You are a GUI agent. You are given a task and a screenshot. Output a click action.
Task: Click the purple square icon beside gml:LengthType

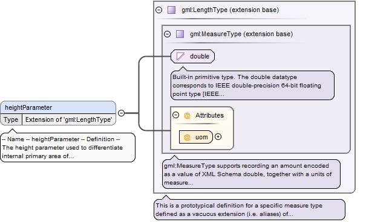tap(172, 10)
